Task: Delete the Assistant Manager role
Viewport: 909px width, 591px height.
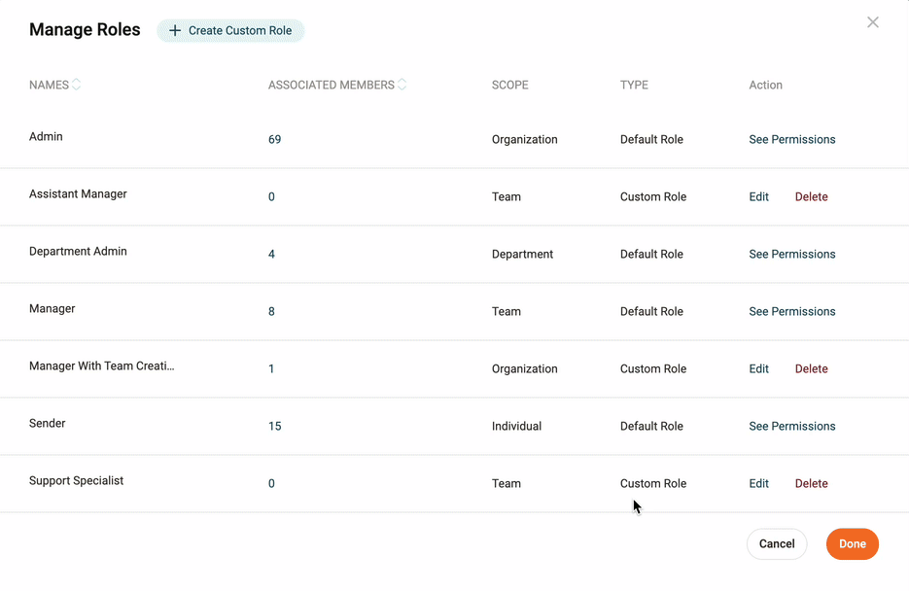Action: click(811, 197)
